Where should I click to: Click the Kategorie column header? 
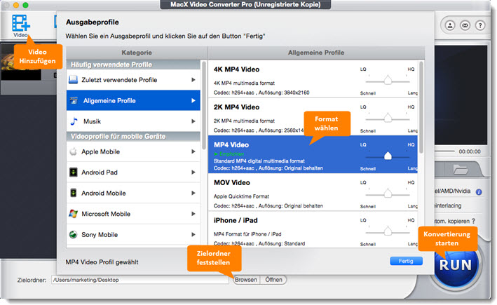pyautogui.click(x=137, y=53)
